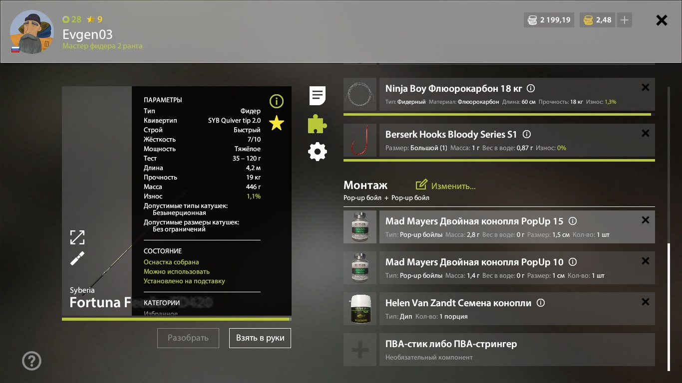Click the hemp seed dip jar thumbnail
The image size is (682, 383).
tap(360, 309)
